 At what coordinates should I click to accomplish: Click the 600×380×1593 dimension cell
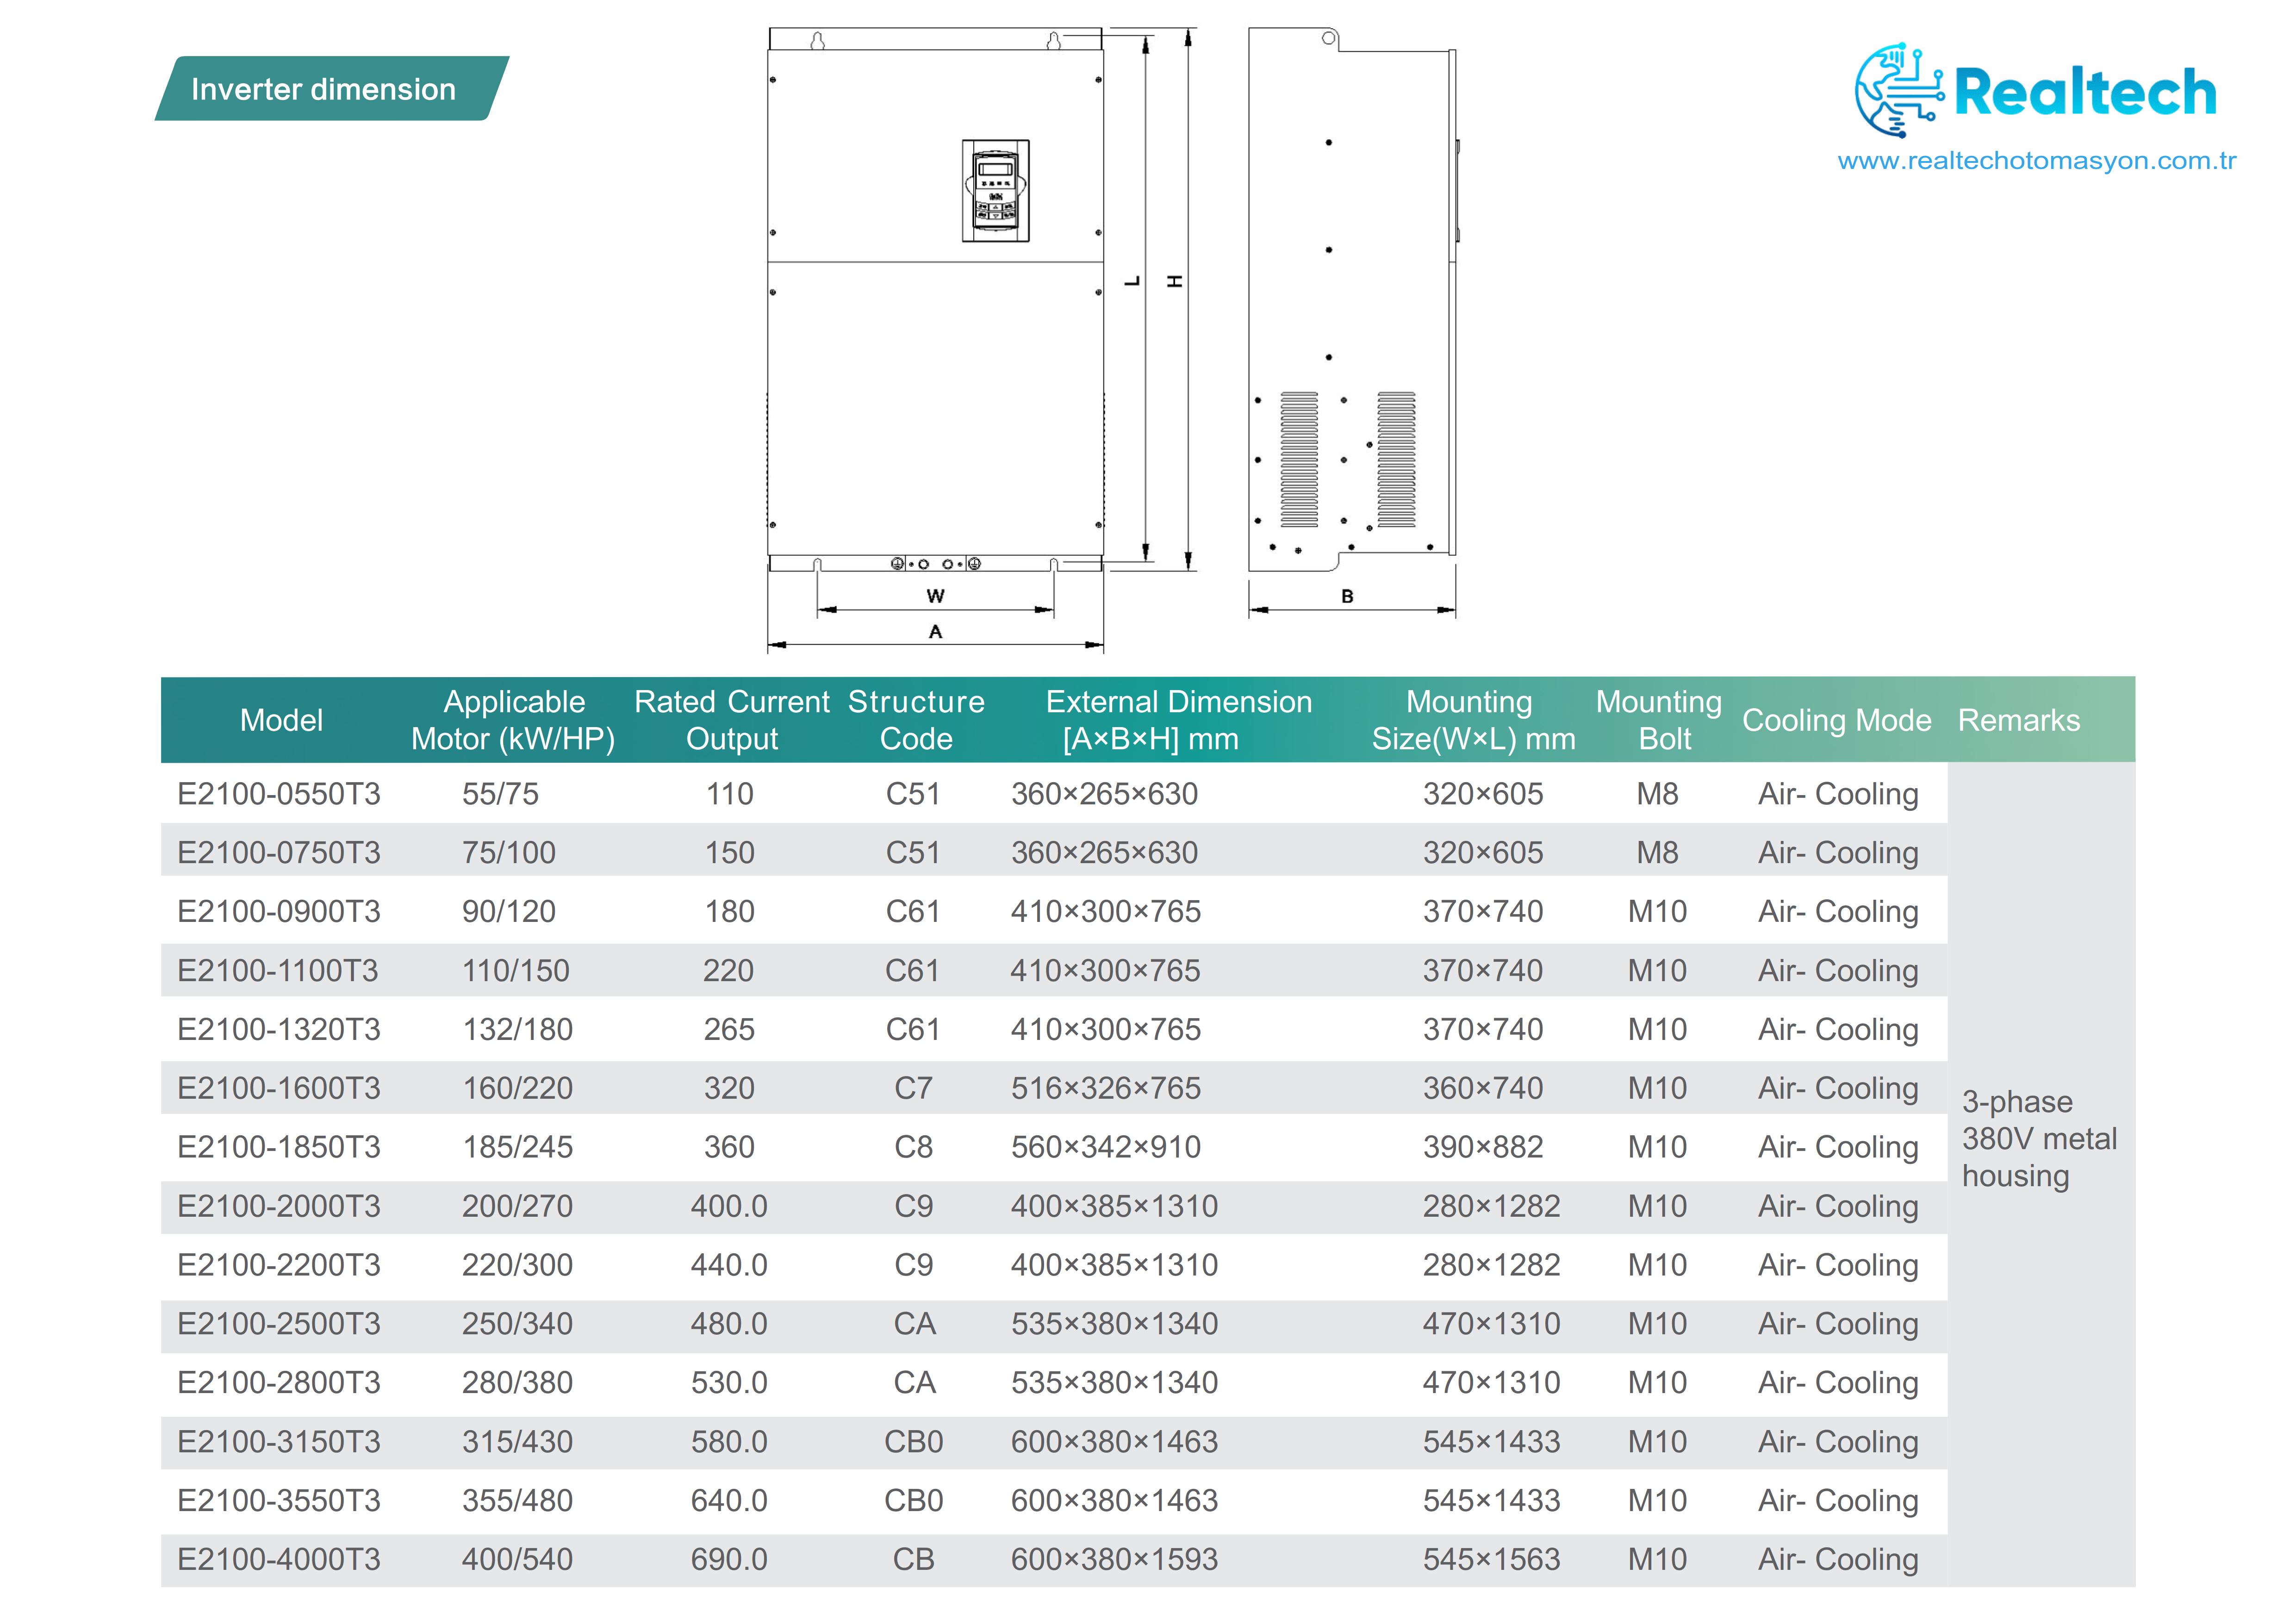(x=1114, y=1559)
